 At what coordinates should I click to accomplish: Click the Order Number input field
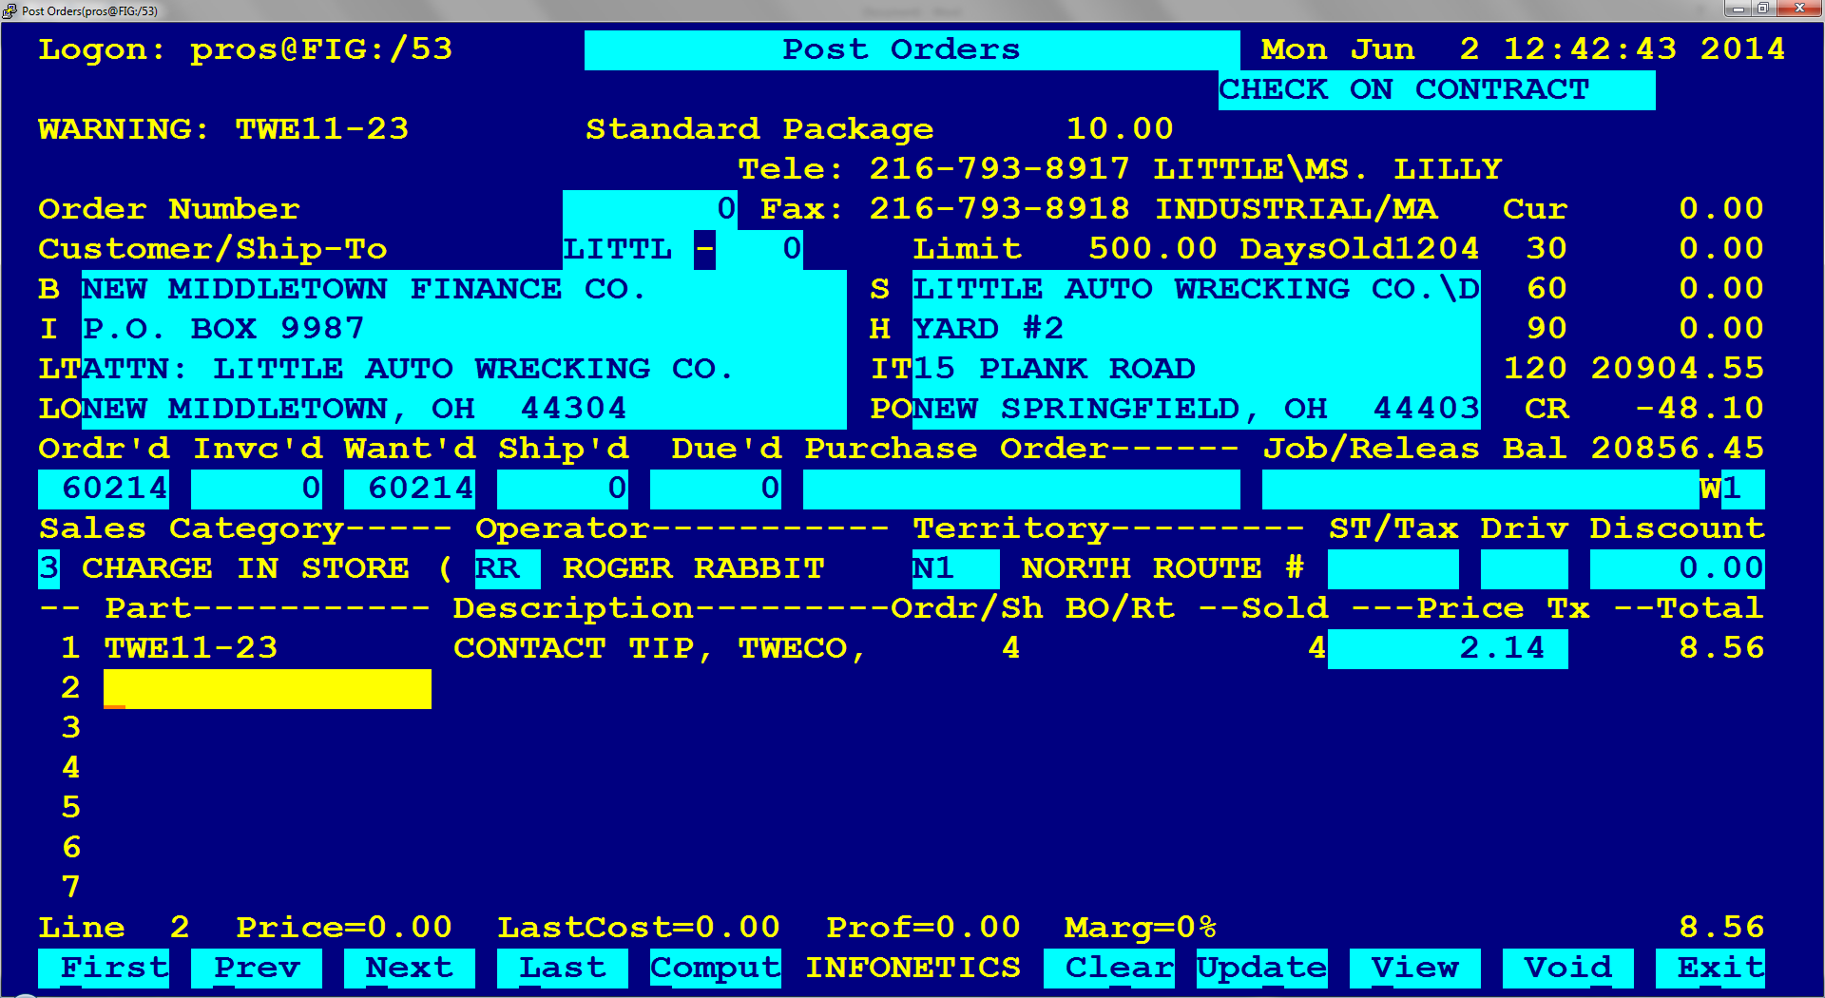(x=649, y=209)
